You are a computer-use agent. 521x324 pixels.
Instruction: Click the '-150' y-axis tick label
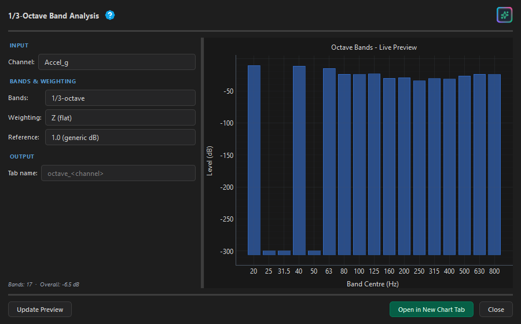pyautogui.click(x=226, y=156)
